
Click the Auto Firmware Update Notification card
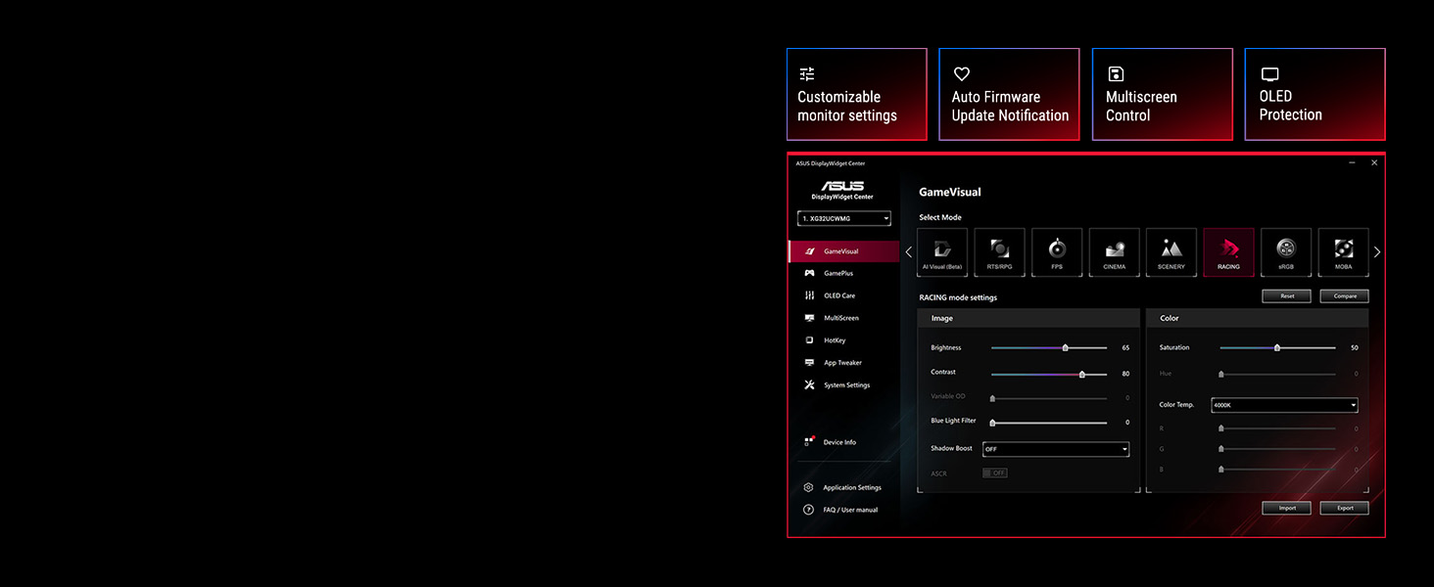[x=1009, y=94]
